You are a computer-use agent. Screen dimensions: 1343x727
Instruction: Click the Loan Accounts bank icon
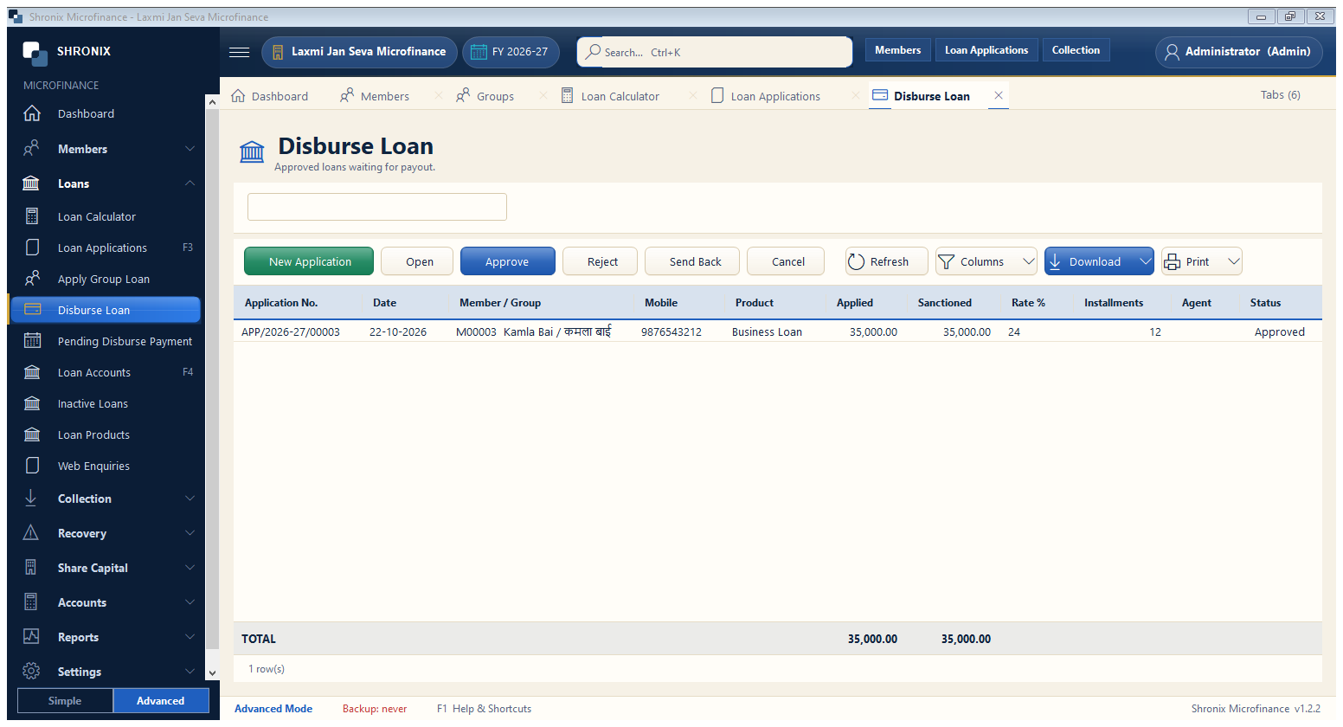point(32,372)
